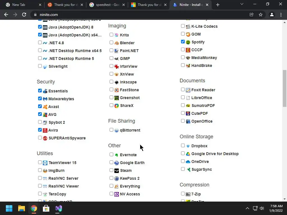Go back to previous page

coord(6,15)
